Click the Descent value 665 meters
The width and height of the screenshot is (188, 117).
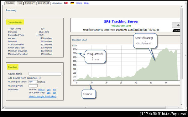46,41
